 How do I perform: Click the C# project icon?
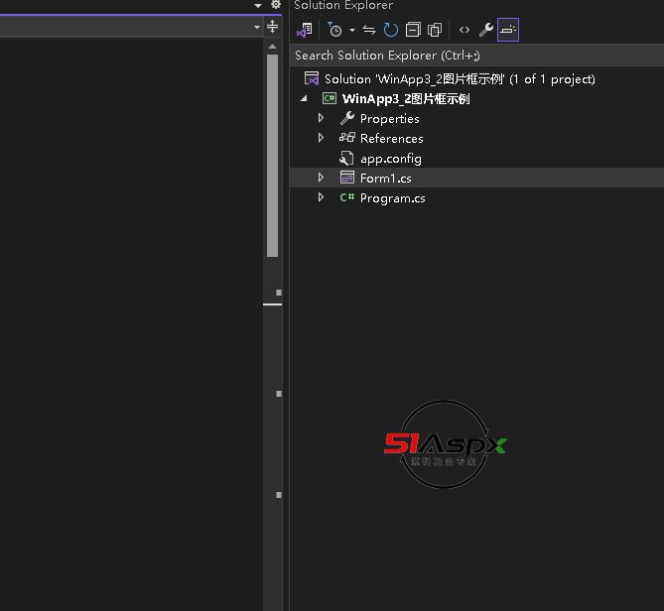(330, 98)
